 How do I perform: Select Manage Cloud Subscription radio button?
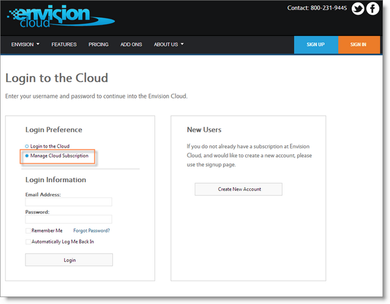click(27, 156)
